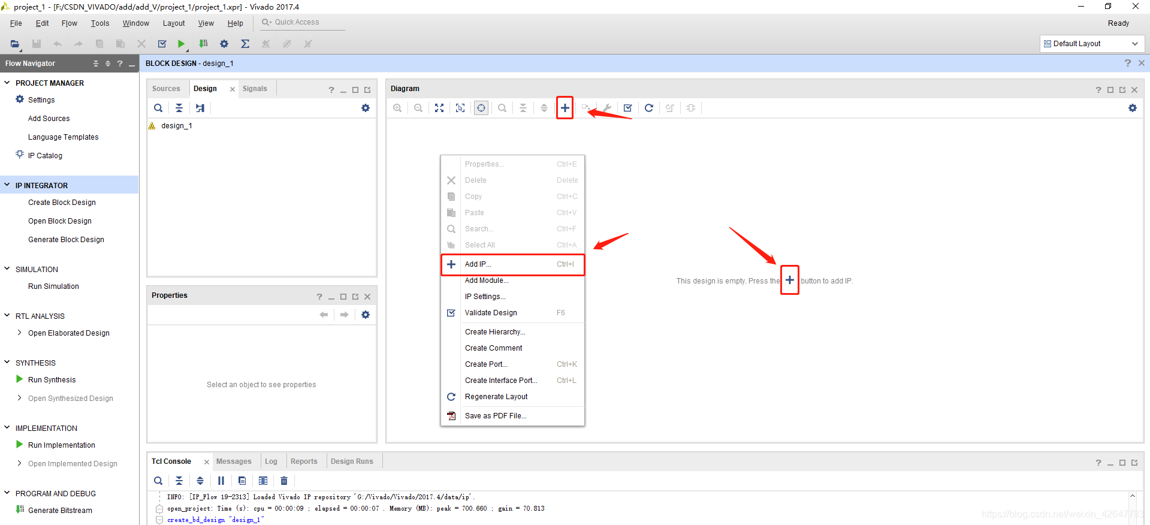Viewport: 1150px width, 525px height.
Task: Click Tcl Console pause icon
Action: pyautogui.click(x=221, y=481)
